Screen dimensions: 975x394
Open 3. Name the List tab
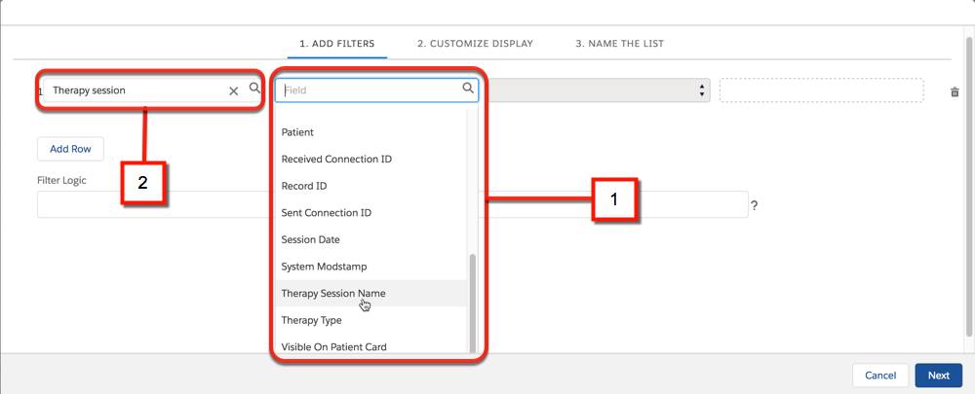tap(619, 44)
